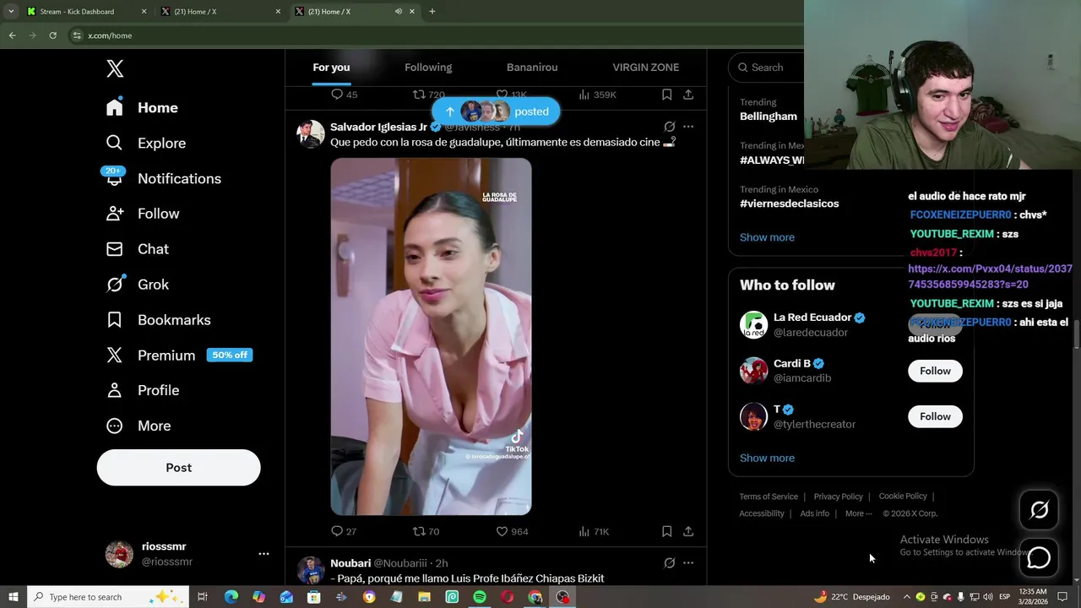Open #viernesdeclasicos trending topic
Image resolution: width=1081 pixels, height=608 pixels.
[790, 204]
